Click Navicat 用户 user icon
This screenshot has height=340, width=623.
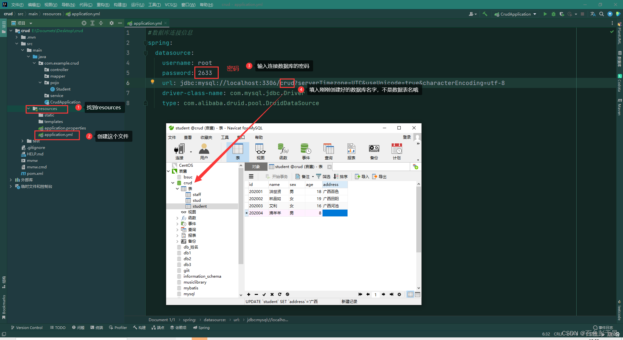tap(204, 152)
